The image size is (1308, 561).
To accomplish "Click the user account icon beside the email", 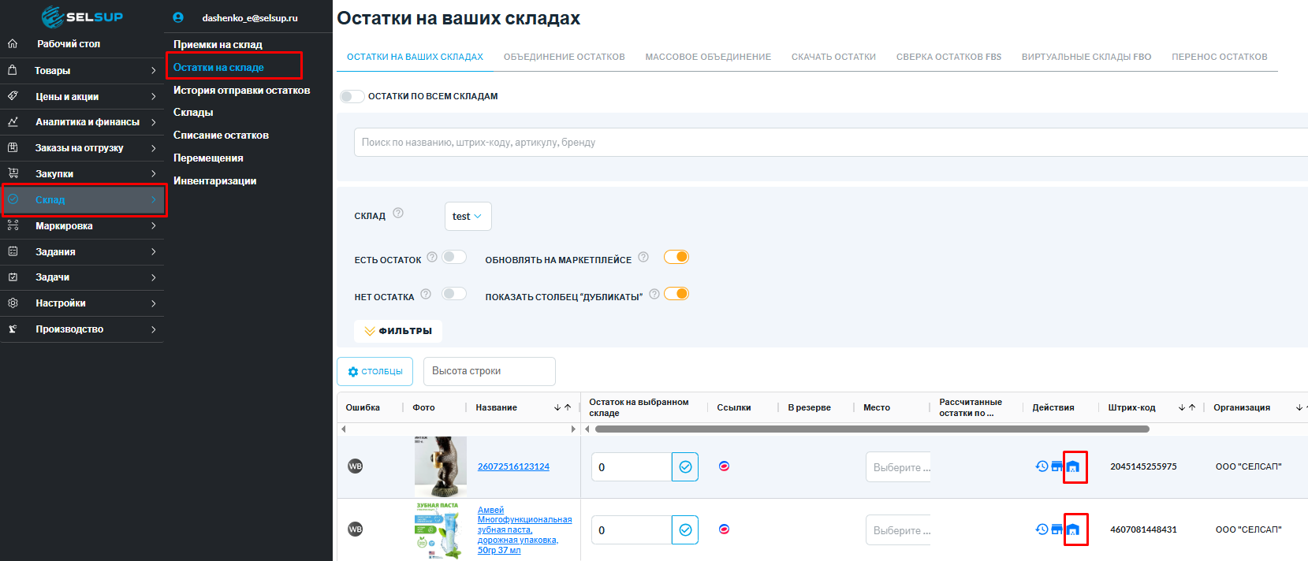I will click(x=178, y=17).
